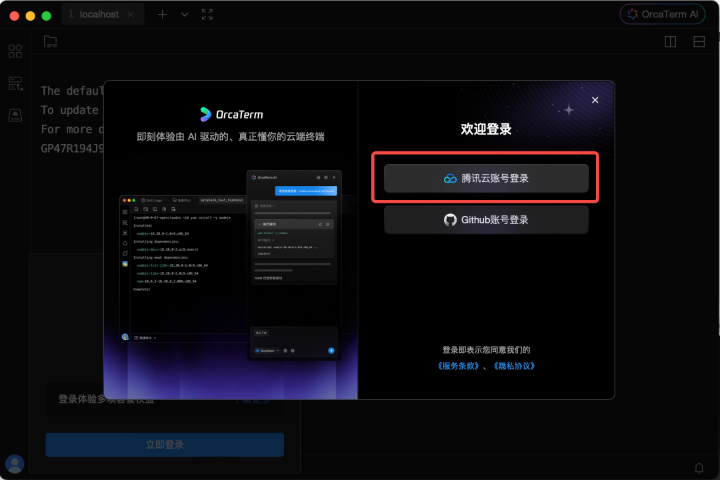Viewport: 720px width, 480px height.
Task: Open notifications via the bell icon
Action: pos(699,467)
